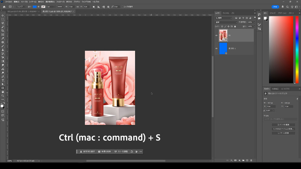Toggle エッジを整列 checkbox

tap(122, 7)
